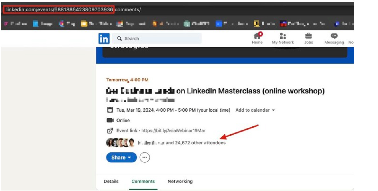This screenshot has width=378, height=191.
Task: Click the calendar icon beside event date
Action: 110,110
